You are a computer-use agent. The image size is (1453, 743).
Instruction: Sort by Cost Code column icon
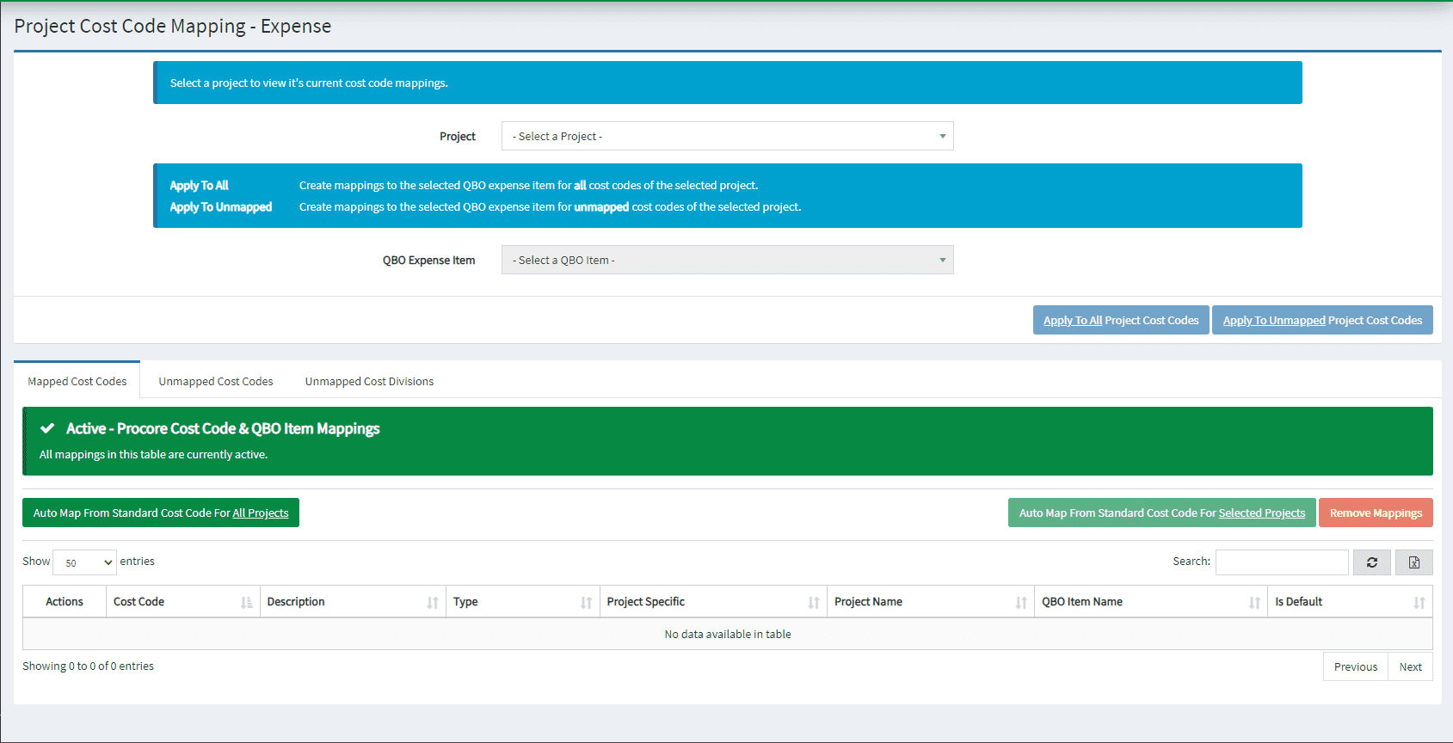(x=247, y=602)
